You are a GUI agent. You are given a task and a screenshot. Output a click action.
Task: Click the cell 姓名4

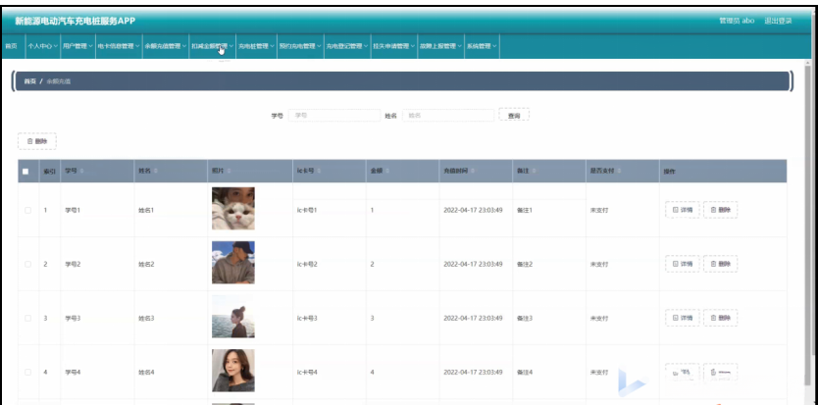[x=146, y=372]
